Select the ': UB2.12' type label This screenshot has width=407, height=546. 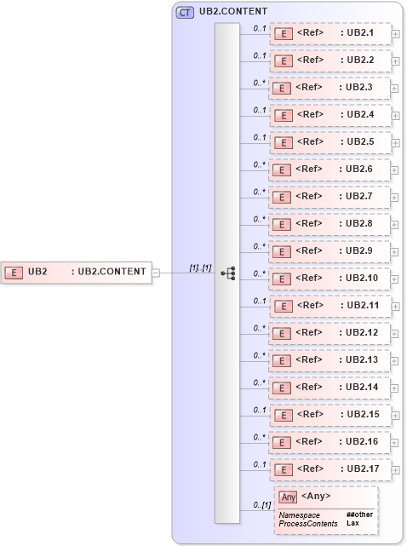click(x=358, y=332)
